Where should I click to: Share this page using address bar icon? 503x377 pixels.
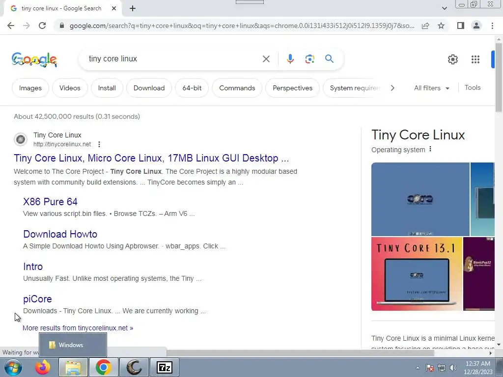point(425,26)
